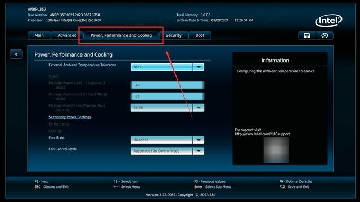Open the Fan Mode dropdown arrow
Screen dimensions: 360x202
point(199,140)
